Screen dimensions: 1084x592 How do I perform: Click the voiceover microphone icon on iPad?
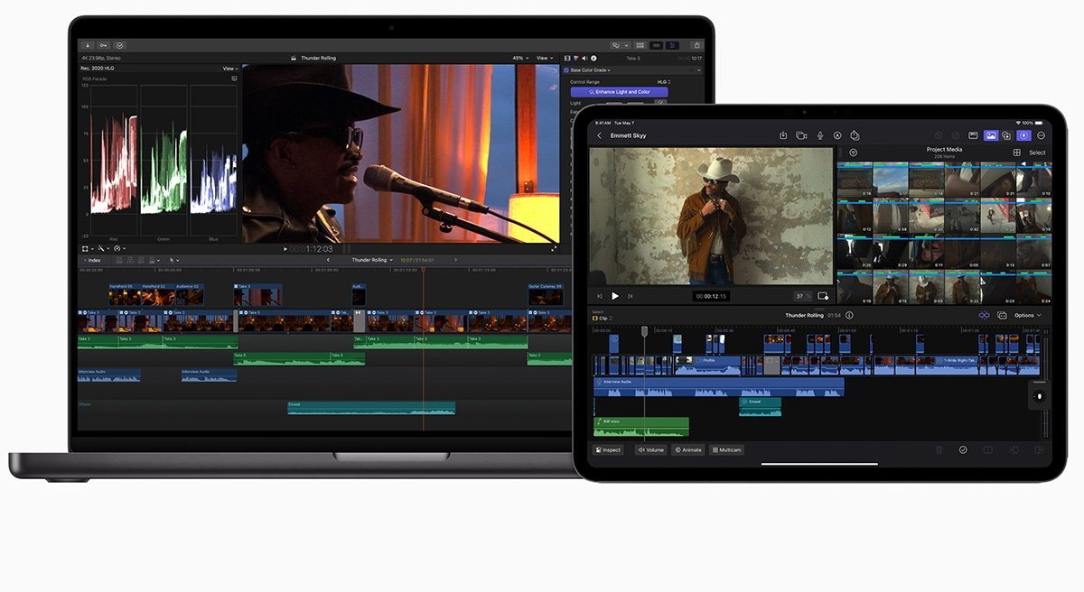pyautogui.click(x=820, y=135)
